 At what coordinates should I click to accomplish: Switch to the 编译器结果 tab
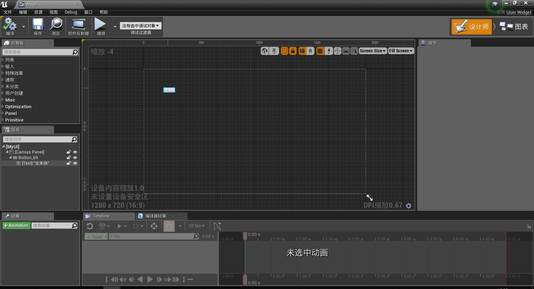point(155,216)
